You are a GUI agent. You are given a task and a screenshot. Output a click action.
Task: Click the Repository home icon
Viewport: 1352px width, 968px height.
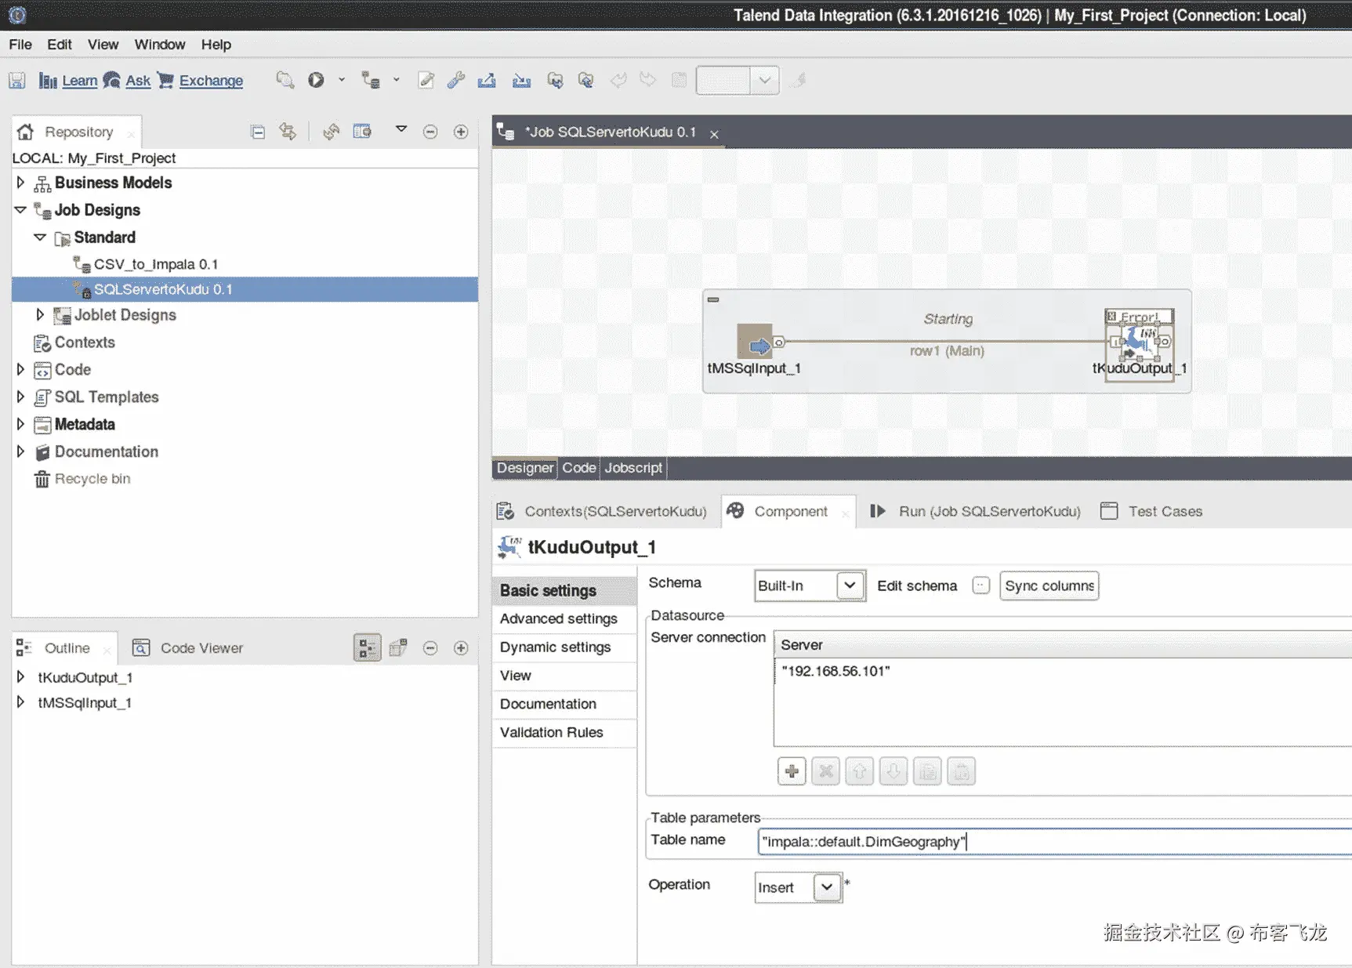[x=25, y=132]
